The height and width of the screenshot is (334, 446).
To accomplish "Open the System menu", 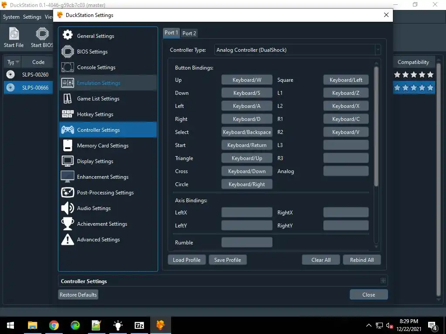I will click(x=11, y=17).
